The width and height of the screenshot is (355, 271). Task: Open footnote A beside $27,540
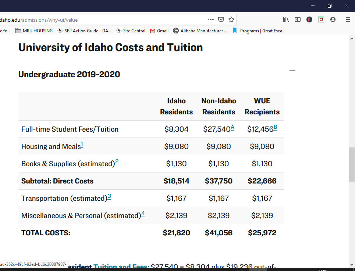pos(232,128)
